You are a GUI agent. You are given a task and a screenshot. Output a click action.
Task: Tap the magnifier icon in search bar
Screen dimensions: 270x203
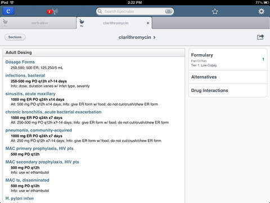tap(100, 11)
